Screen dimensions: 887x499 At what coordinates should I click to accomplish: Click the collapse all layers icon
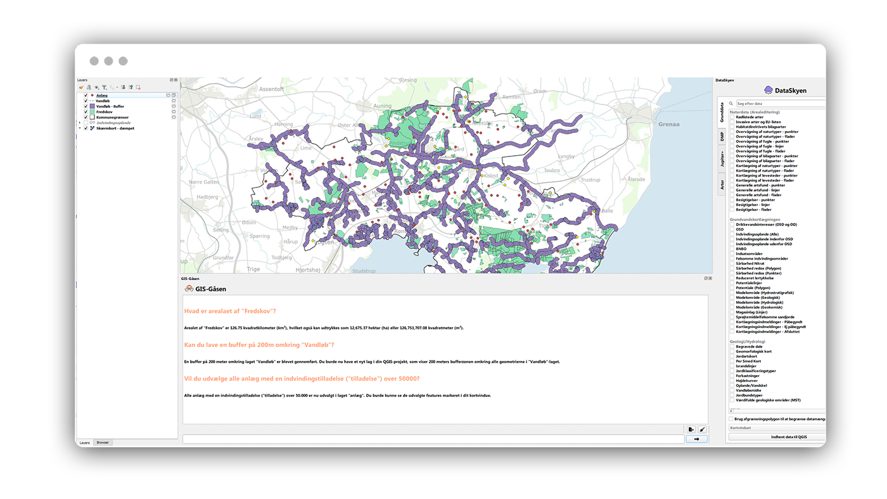click(131, 87)
